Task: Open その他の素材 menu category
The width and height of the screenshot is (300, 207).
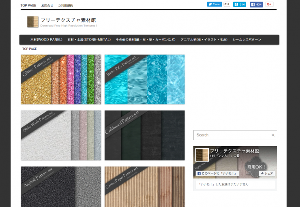Action: click(x=146, y=40)
